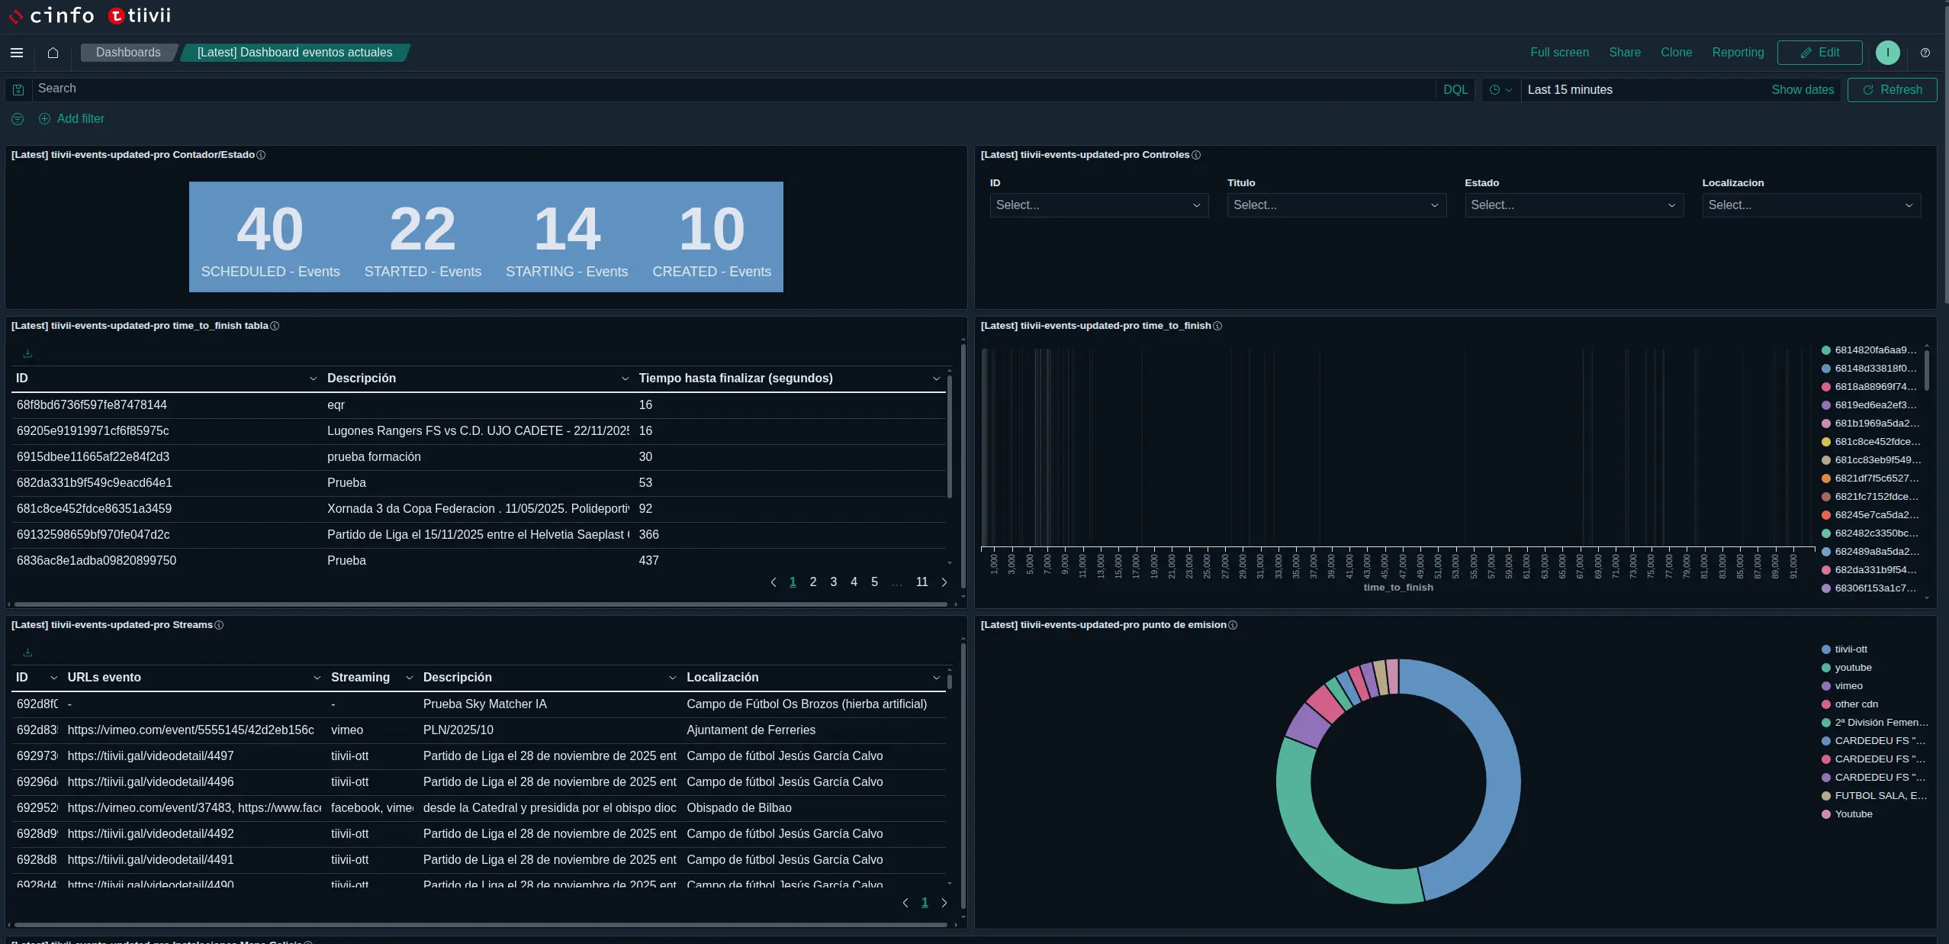Image resolution: width=1949 pixels, height=944 pixels.
Task: Click the tiivii-ott legend color dot
Action: coord(1825,649)
